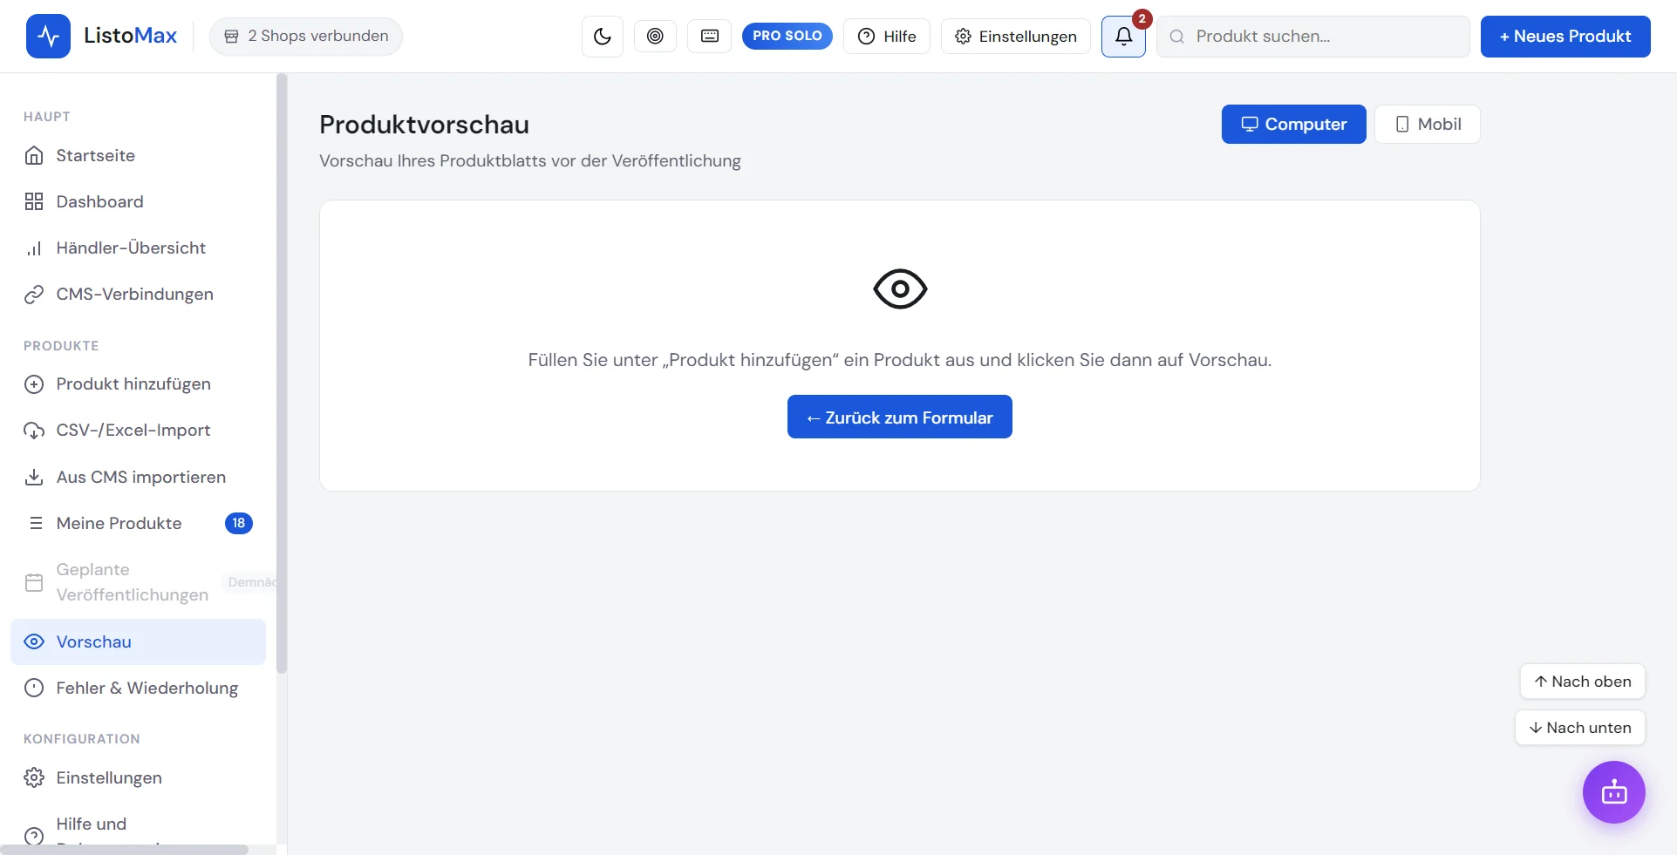Open the purple chatbot assistant button
This screenshot has height=855, width=1677.
tap(1614, 792)
